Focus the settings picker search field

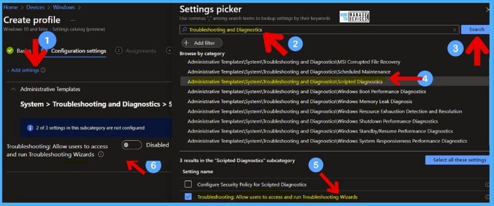[x=319, y=30]
